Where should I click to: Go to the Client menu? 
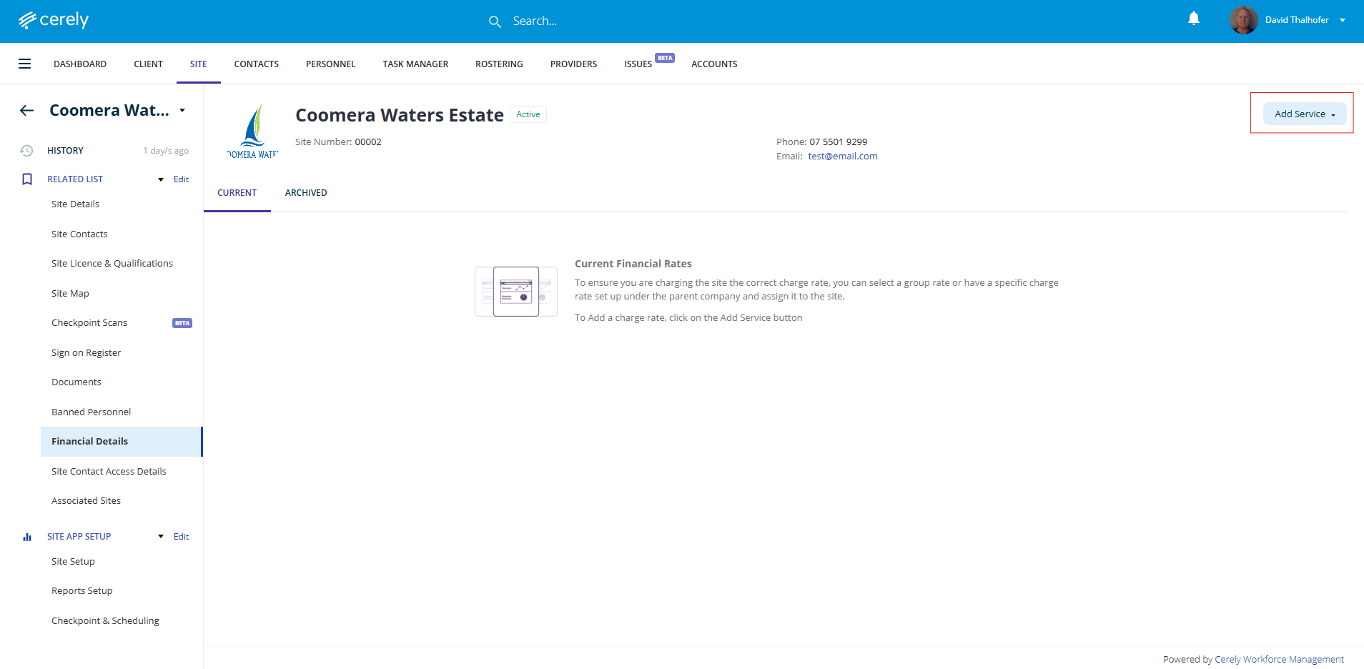pos(149,64)
